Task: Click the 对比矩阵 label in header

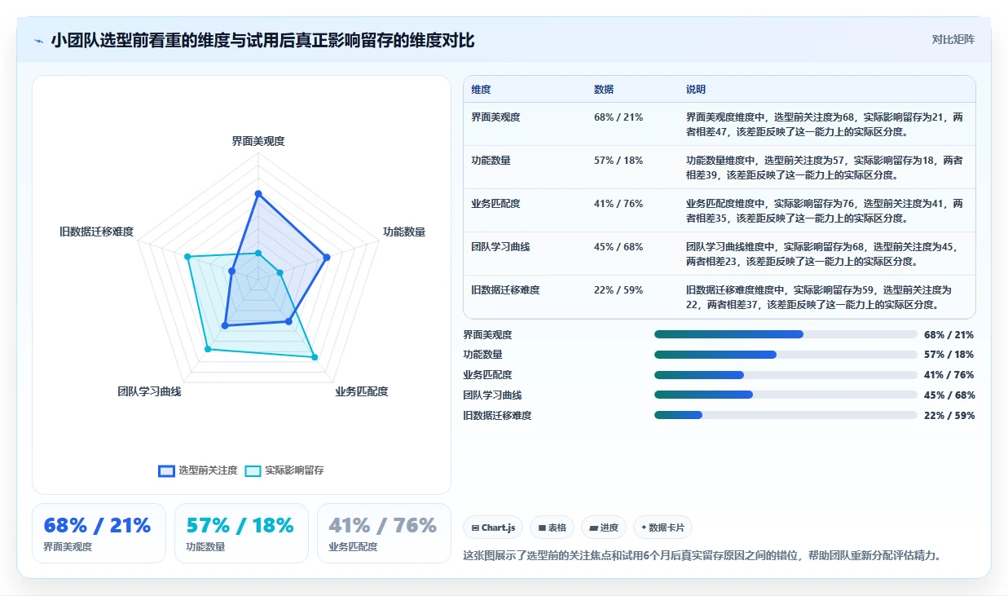Action: pos(953,39)
